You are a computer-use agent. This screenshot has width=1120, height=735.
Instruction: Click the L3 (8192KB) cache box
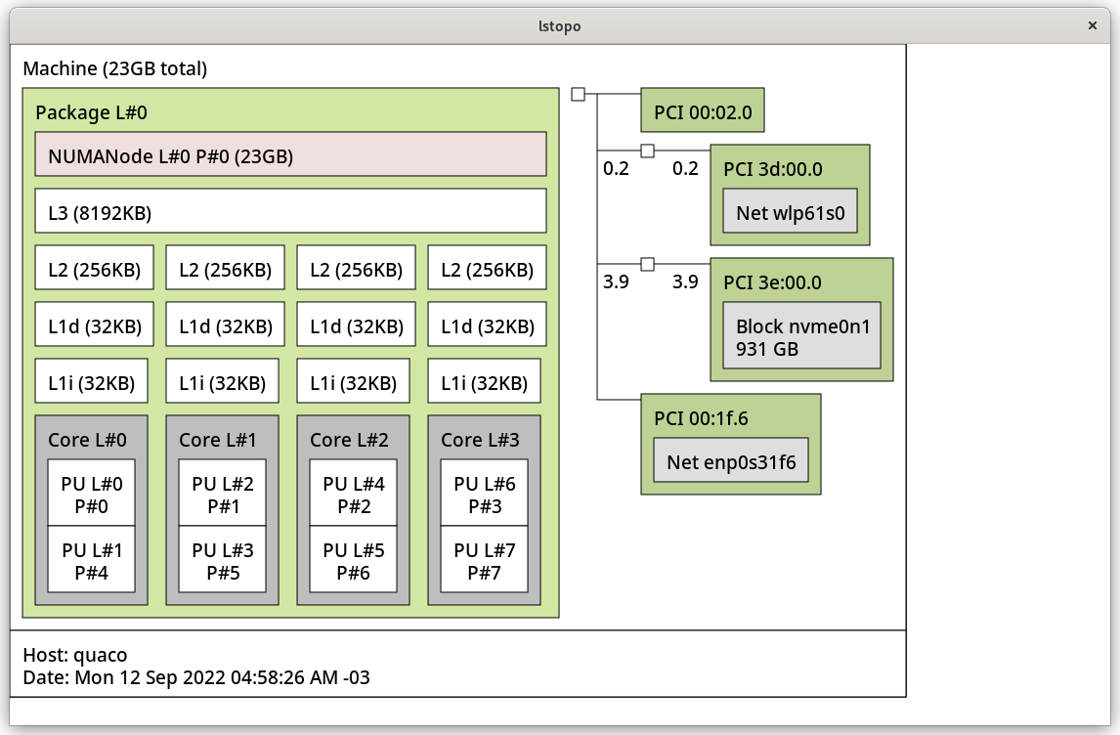(x=290, y=211)
